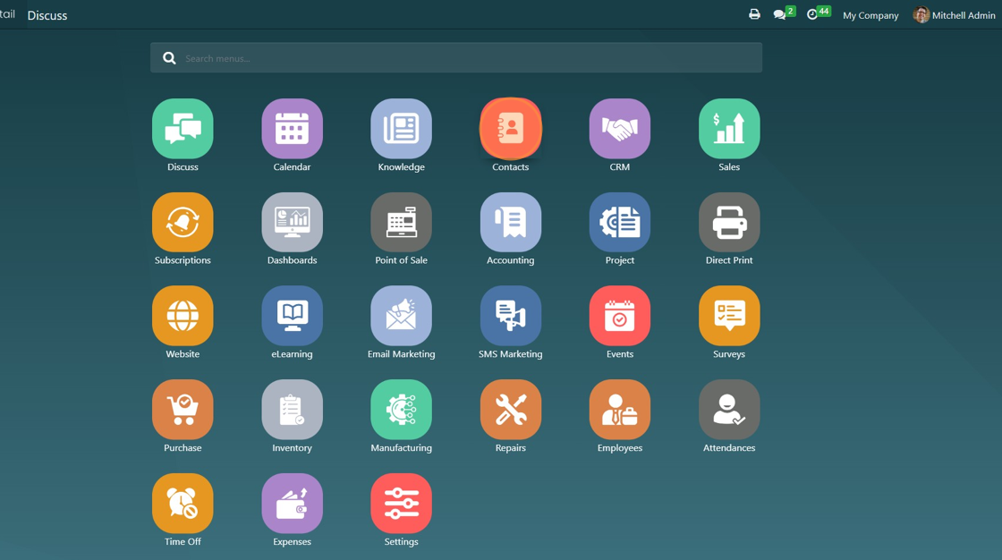
Task: Launch the Employees app
Action: (620, 410)
